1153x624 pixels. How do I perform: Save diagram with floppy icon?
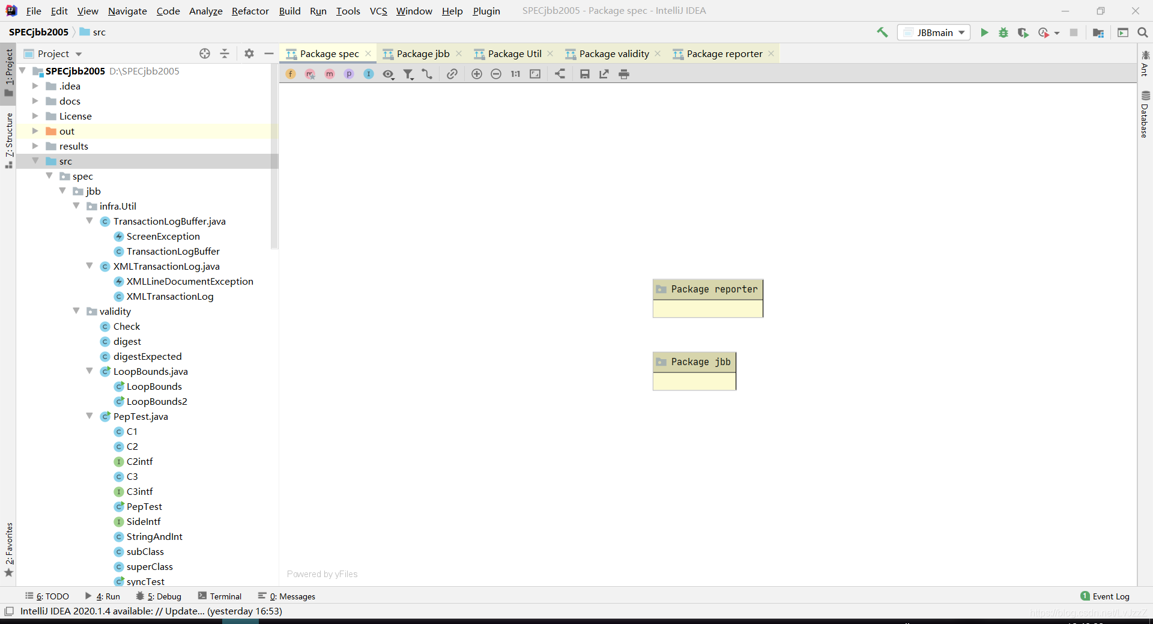[584, 74]
